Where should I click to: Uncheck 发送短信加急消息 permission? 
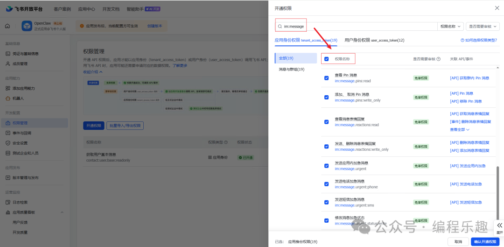point(327,202)
